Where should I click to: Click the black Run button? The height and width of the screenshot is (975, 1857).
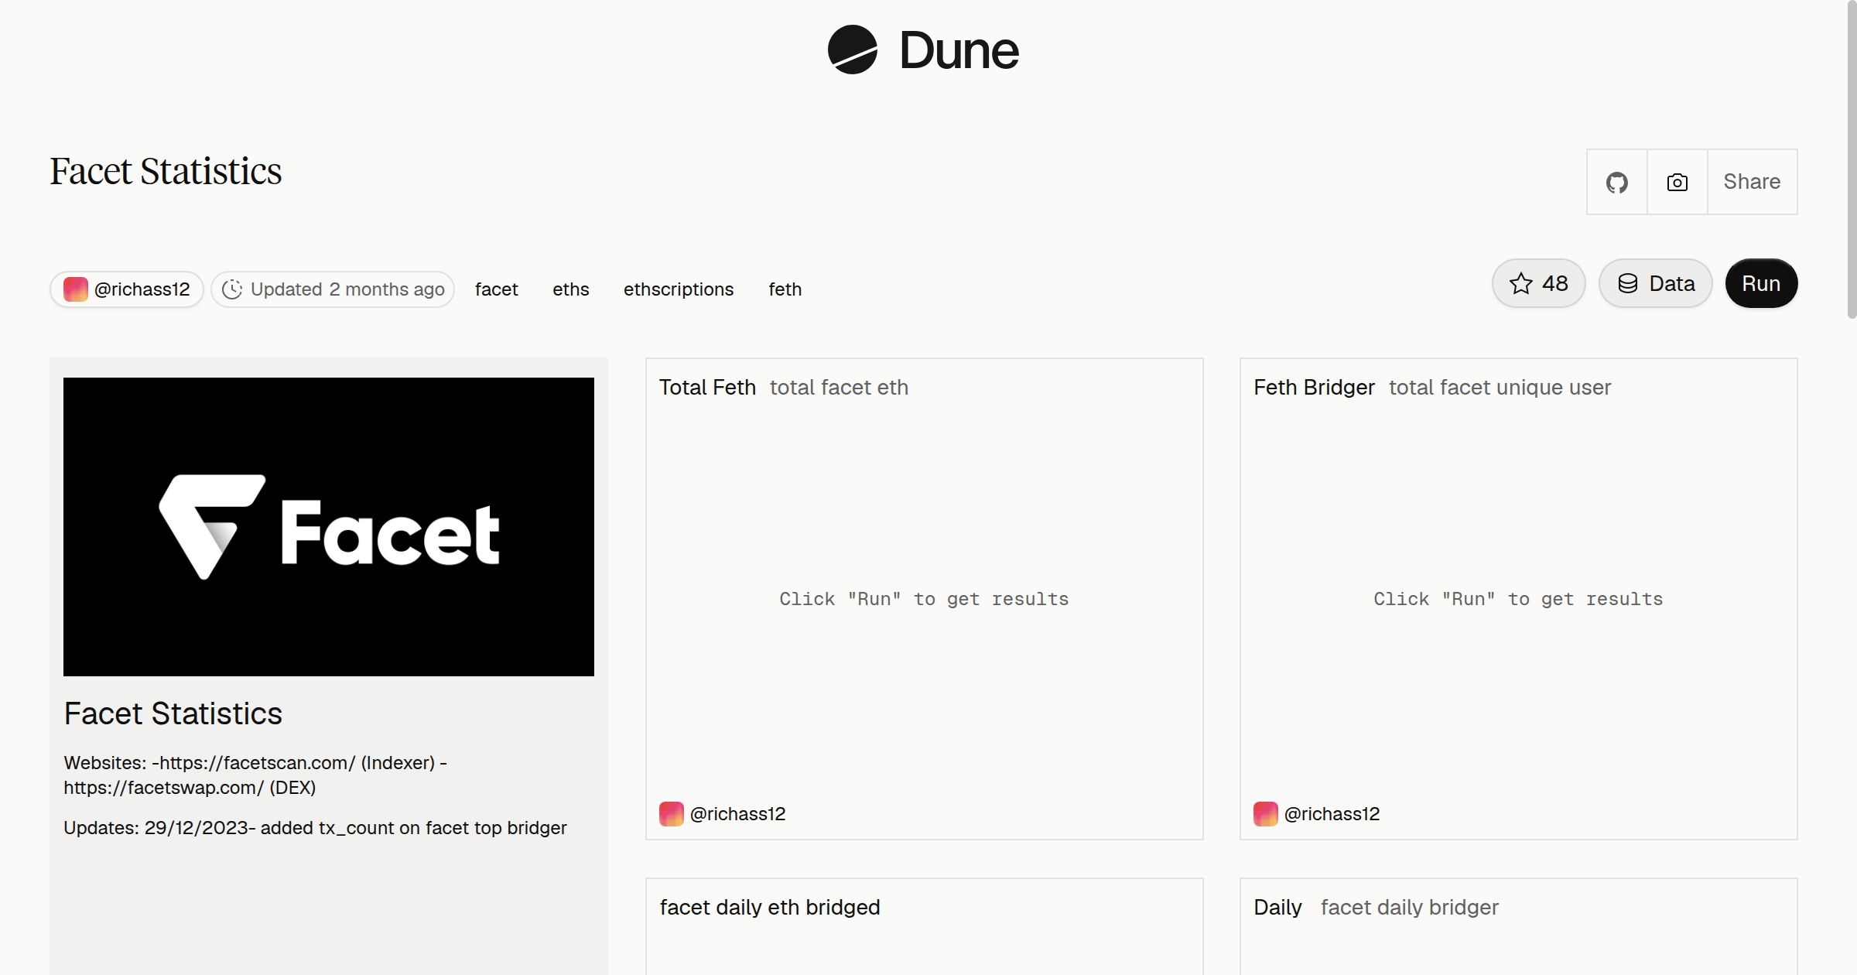click(1761, 283)
